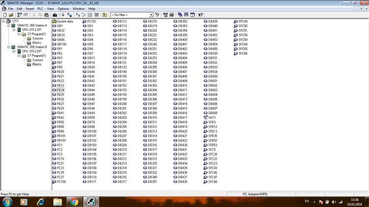The width and height of the screenshot is (369, 207).
Task: Collapse the SIMATIC 300 Station A node
Action: pos(9,26)
